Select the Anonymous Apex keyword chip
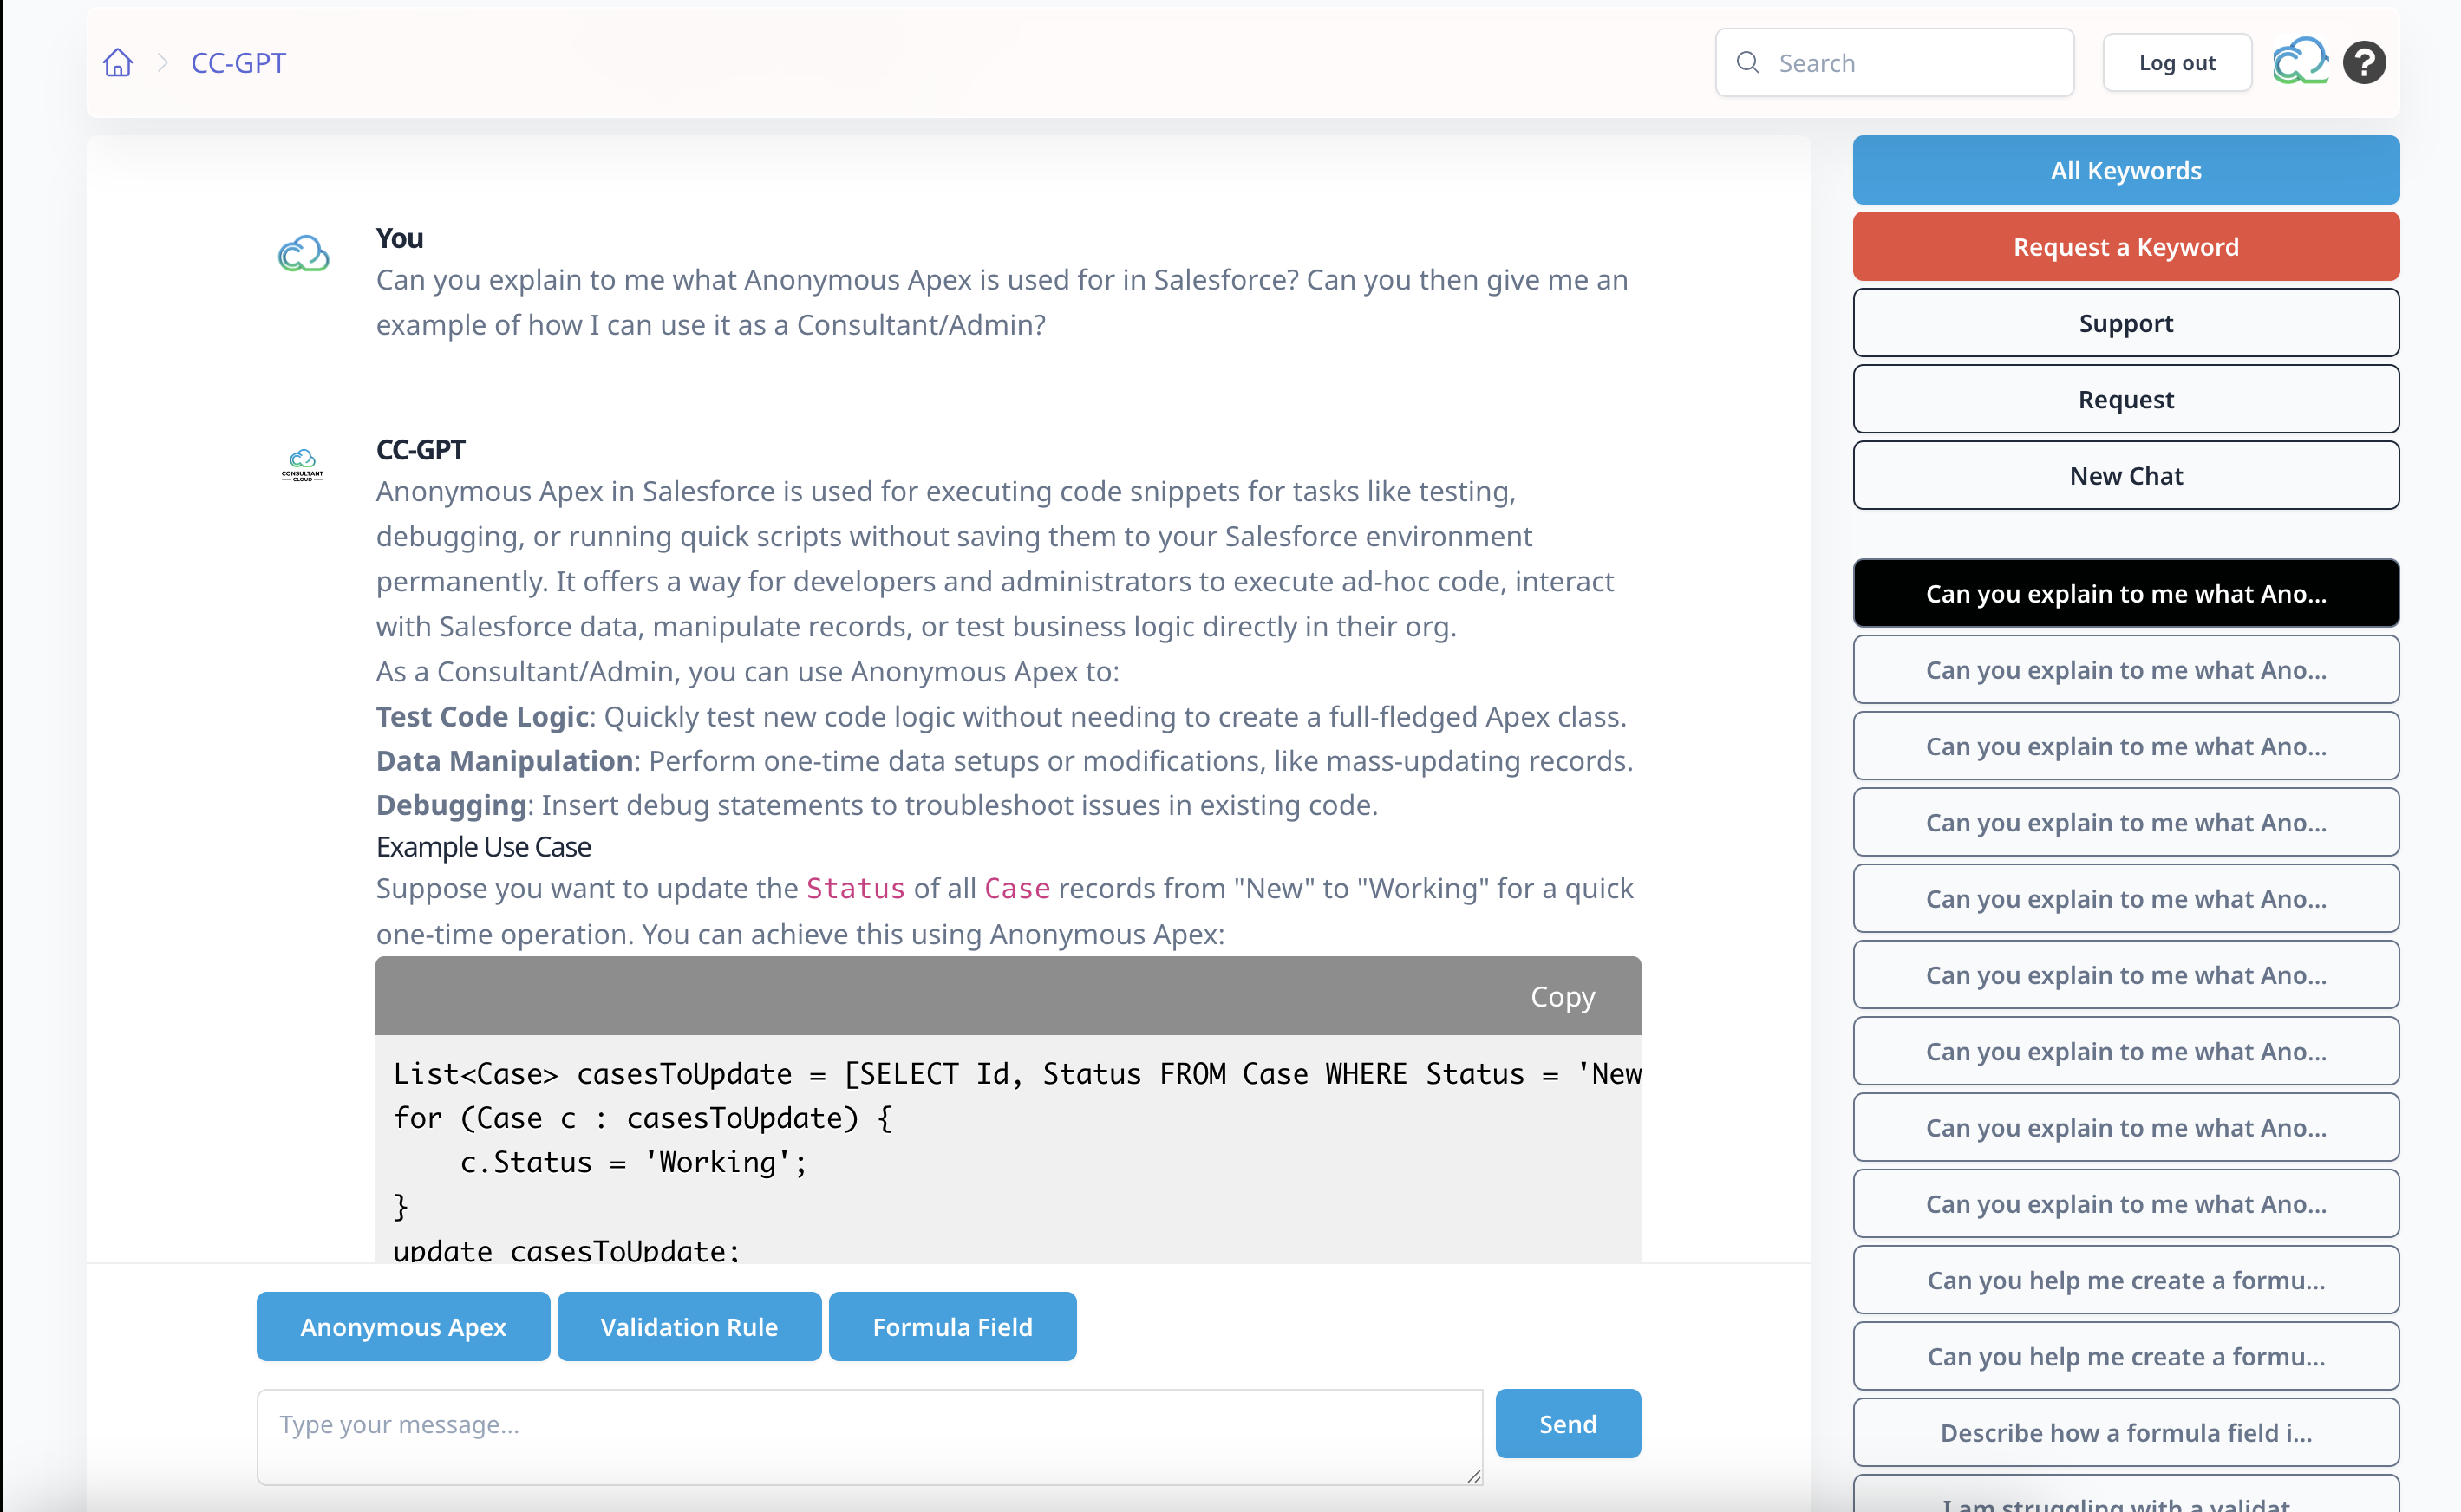 (403, 1327)
